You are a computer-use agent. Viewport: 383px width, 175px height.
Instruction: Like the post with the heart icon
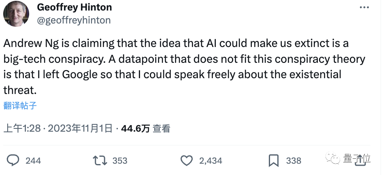click(x=186, y=160)
